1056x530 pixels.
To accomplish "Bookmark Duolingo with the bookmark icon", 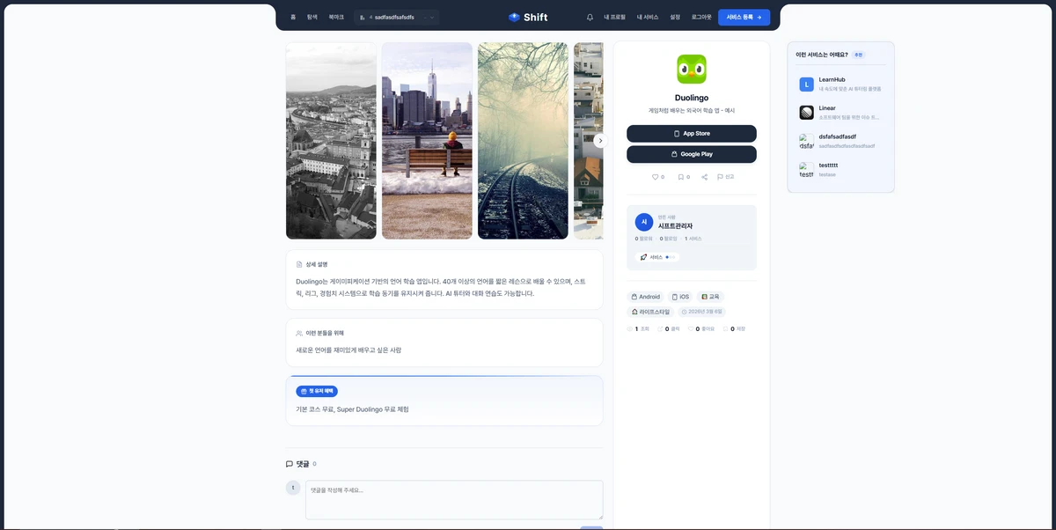I will coord(683,177).
